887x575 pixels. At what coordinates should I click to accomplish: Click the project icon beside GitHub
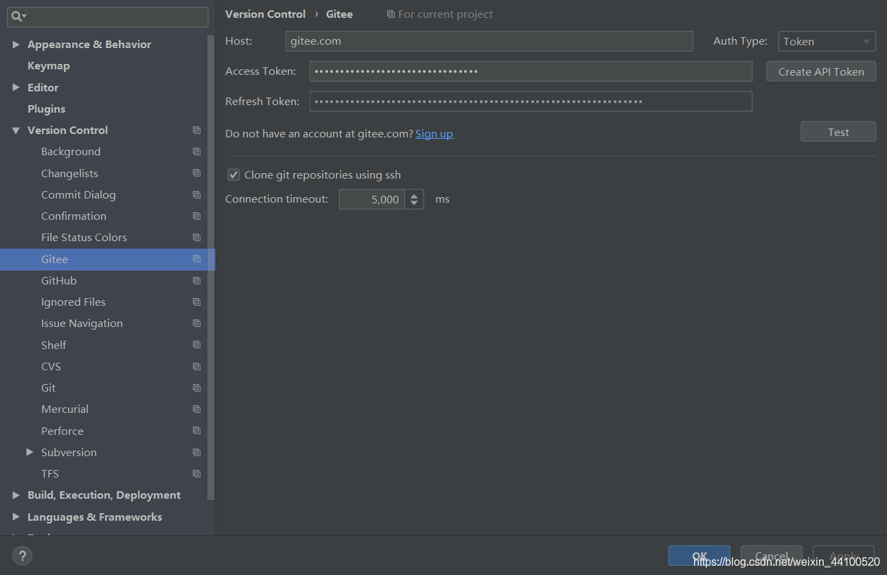tap(197, 280)
